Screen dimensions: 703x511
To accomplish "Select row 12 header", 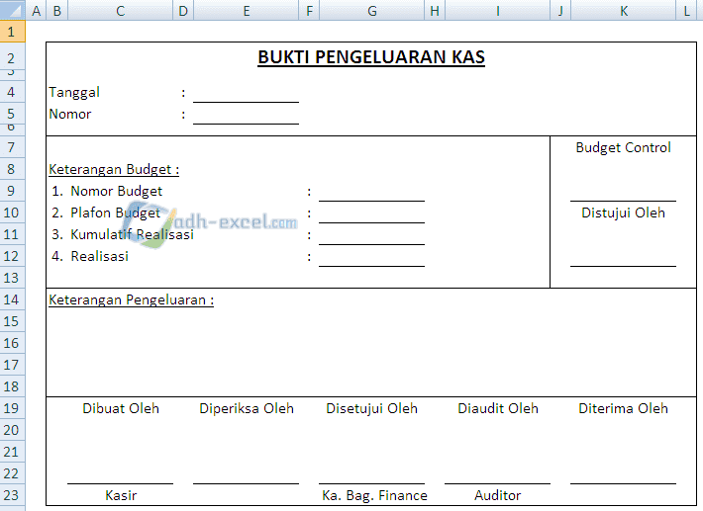I will 13,256.
